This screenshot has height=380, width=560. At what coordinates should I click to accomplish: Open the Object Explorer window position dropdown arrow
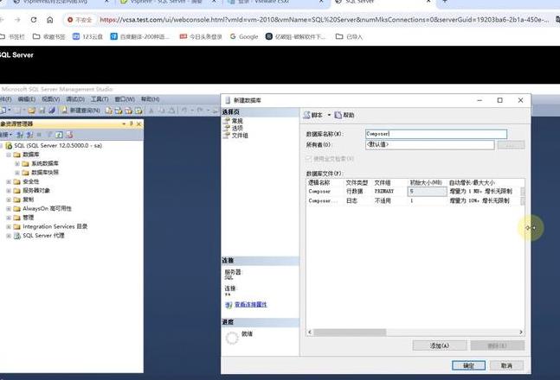pyautogui.click(x=124, y=123)
